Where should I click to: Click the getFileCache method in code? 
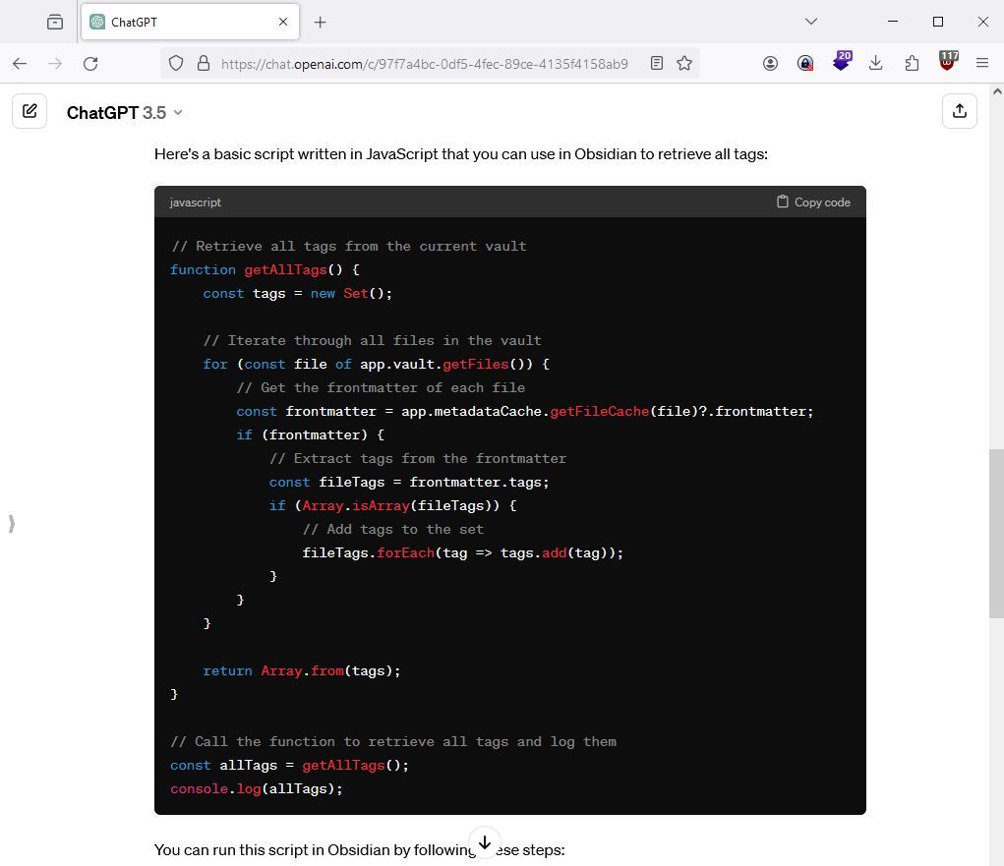[599, 411]
